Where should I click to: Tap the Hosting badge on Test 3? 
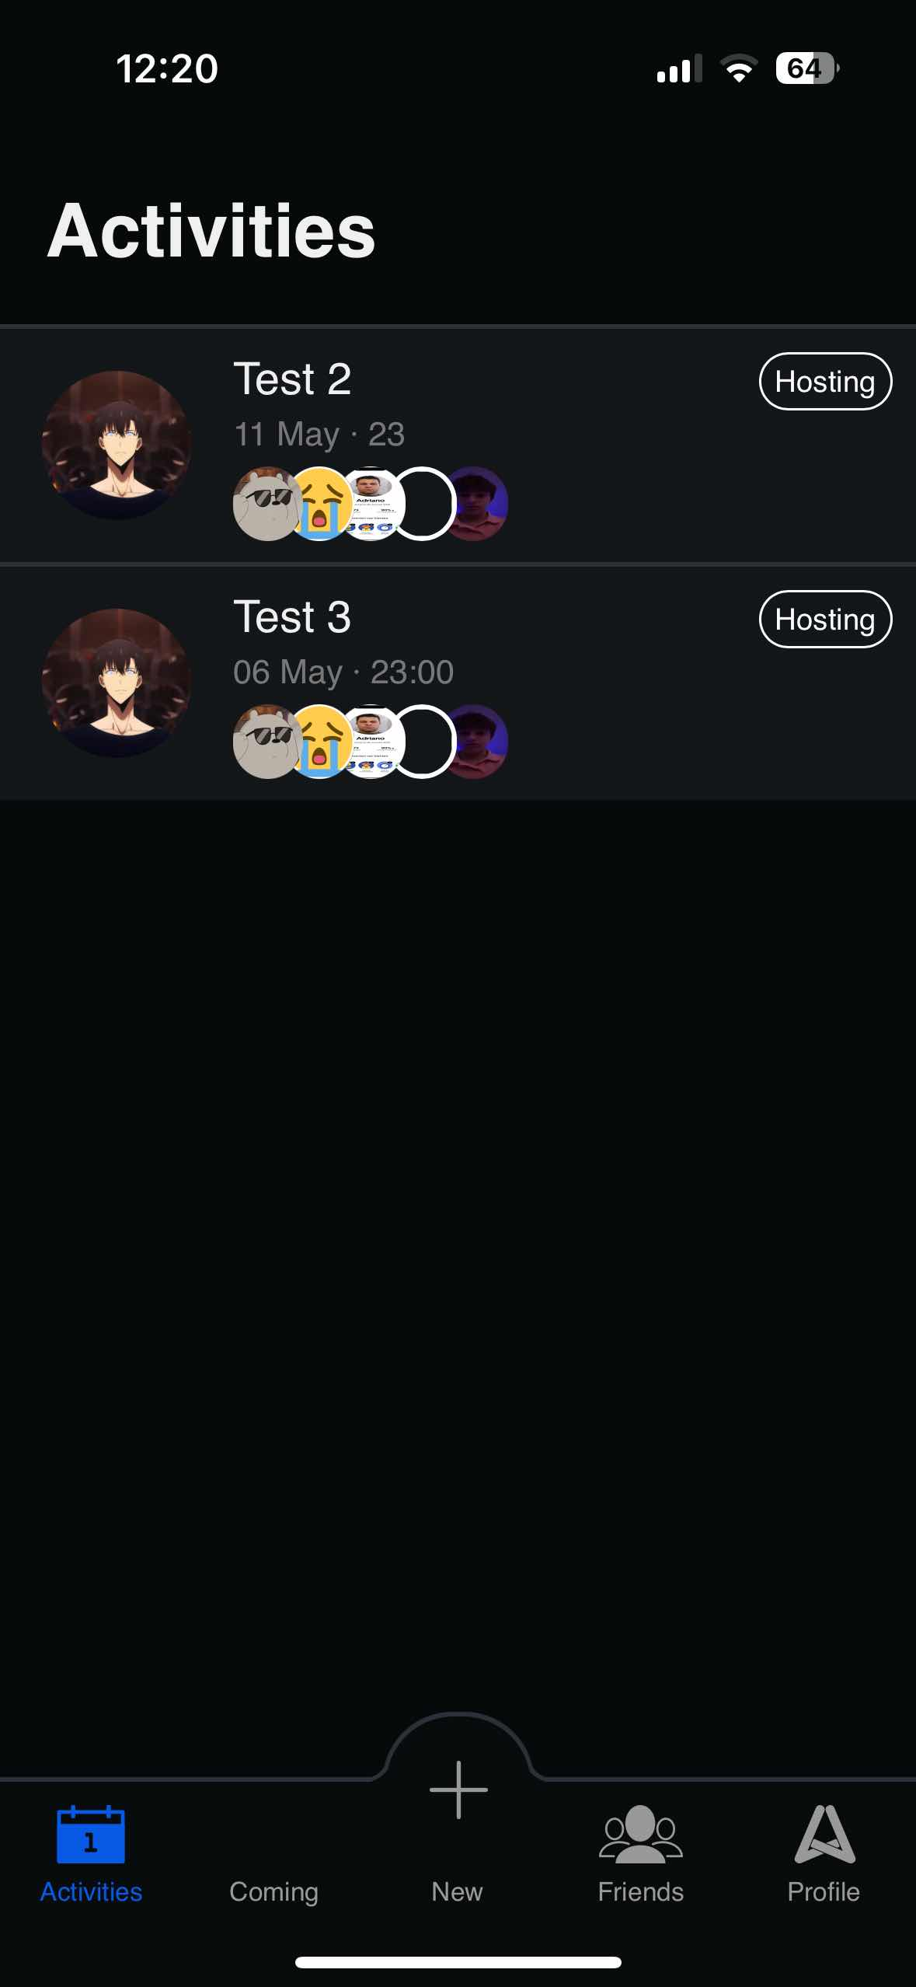click(825, 620)
